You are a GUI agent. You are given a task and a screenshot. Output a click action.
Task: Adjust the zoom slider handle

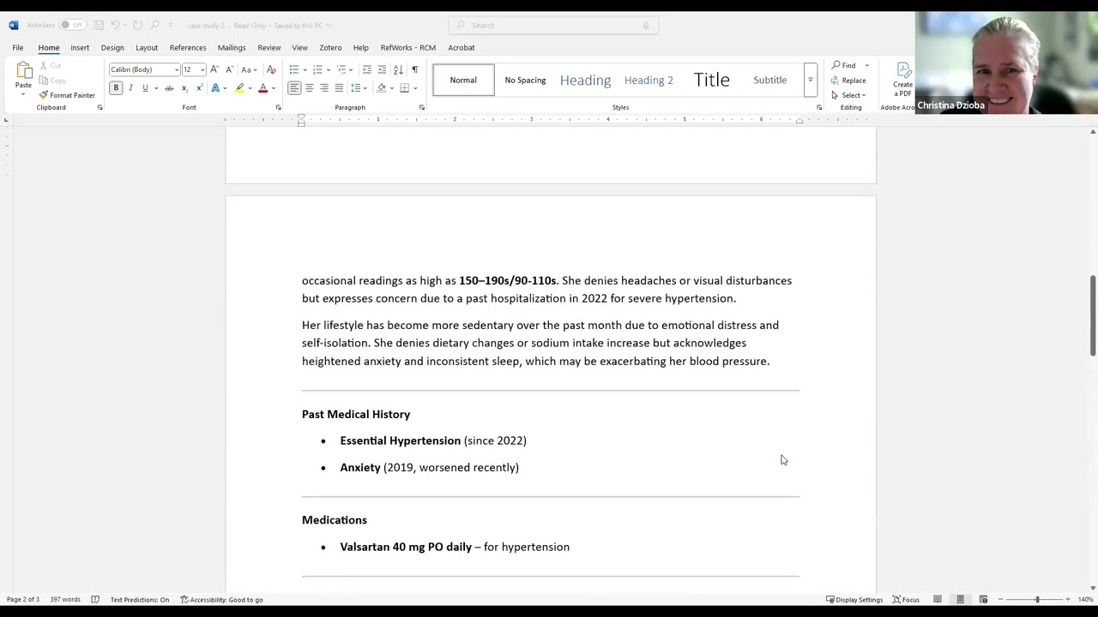tap(1036, 600)
